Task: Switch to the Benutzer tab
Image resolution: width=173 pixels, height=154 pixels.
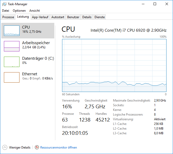Action: tap(73, 17)
